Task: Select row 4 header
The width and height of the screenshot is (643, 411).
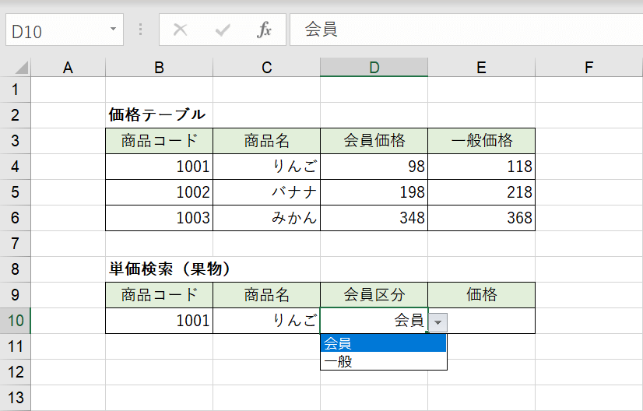Action: click(x=15, y=167)
